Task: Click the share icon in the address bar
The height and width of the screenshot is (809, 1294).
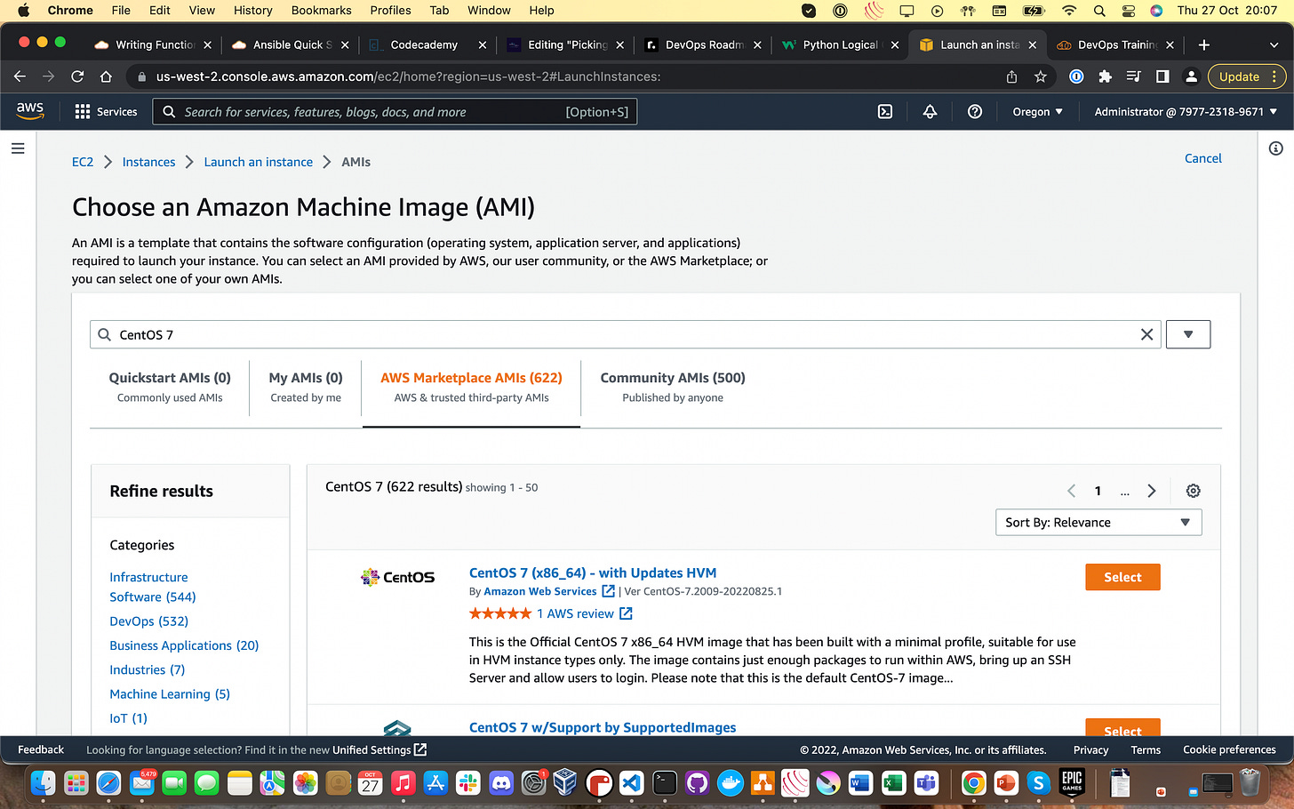Action: 1011,76
